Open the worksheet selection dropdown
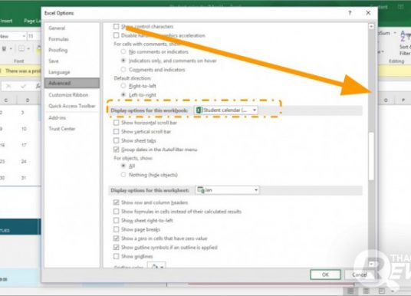 click(228, 190)
